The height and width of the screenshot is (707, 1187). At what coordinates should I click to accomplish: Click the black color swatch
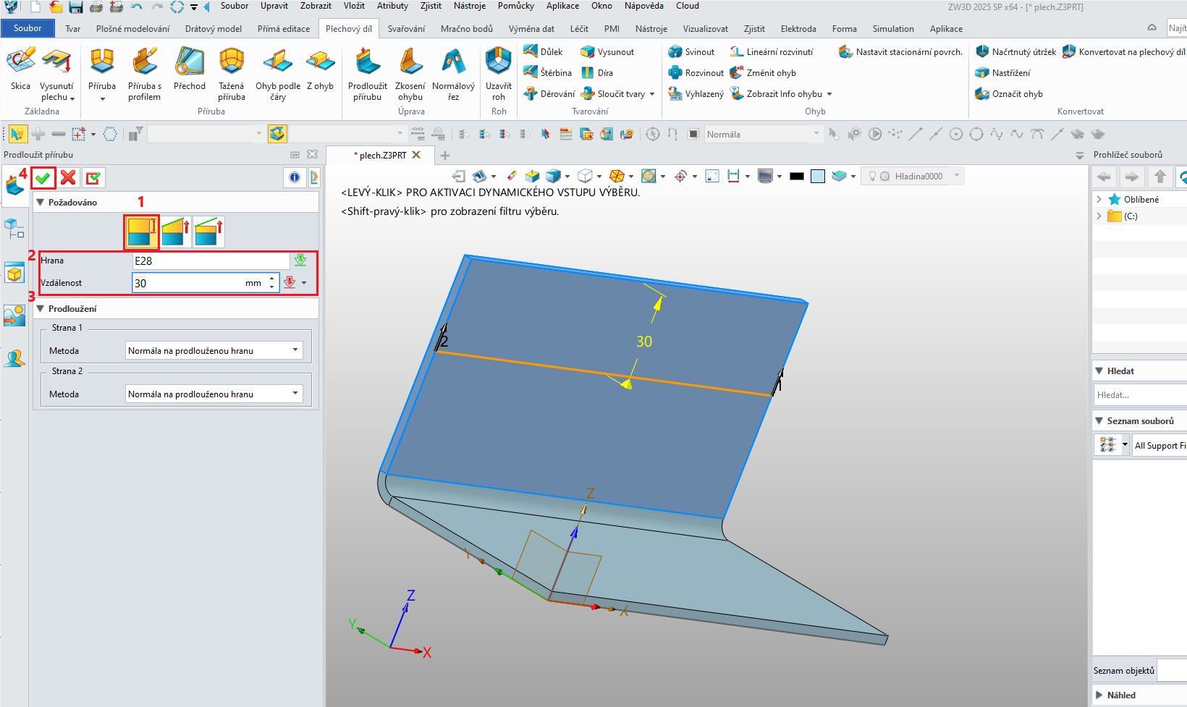click(797, 176)
